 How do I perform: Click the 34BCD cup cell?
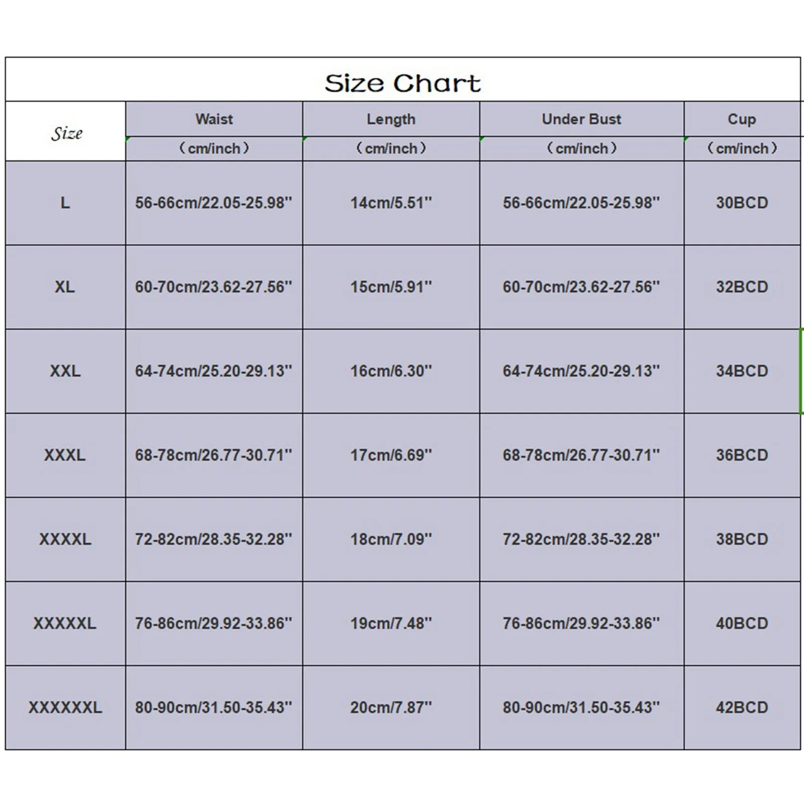click(x=742, y=371)
